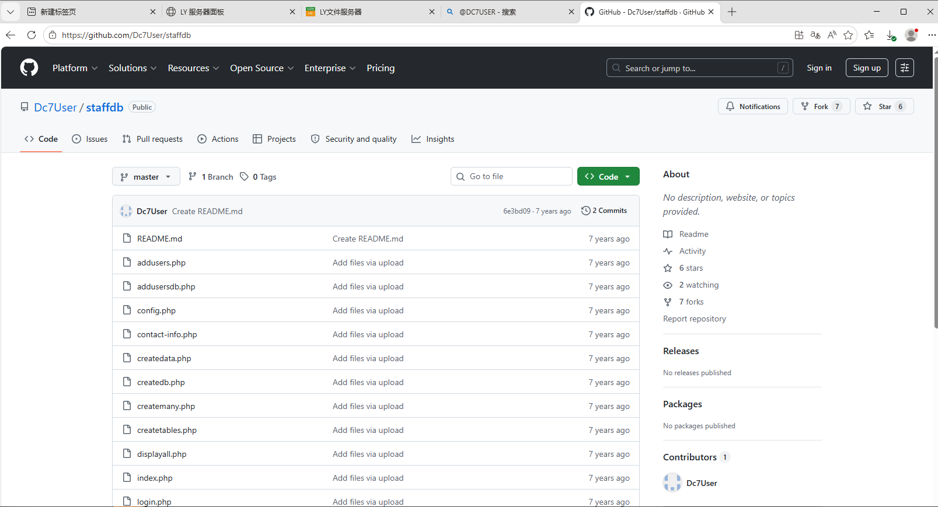Open the Projects tab
The height and width of the screenshot is (507, 938).
[274, 139]
